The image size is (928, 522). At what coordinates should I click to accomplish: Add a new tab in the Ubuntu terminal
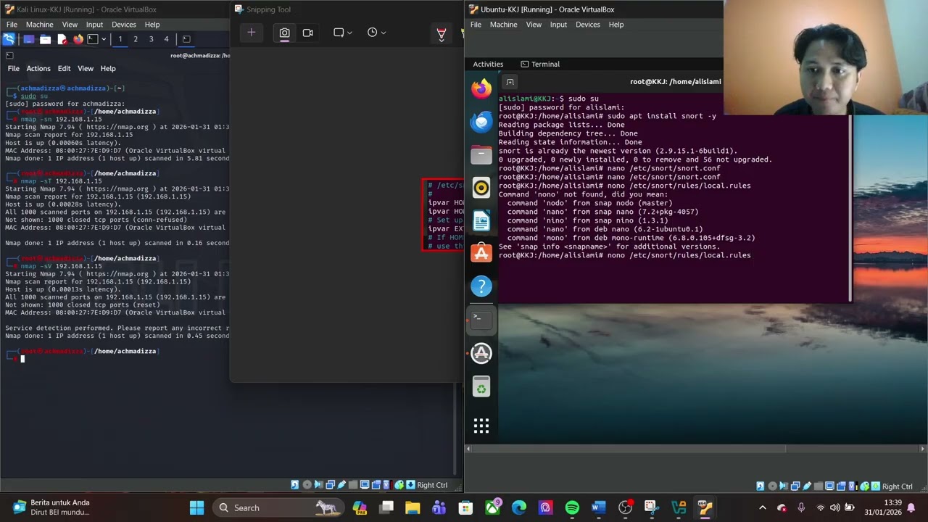tap(510, 82)
